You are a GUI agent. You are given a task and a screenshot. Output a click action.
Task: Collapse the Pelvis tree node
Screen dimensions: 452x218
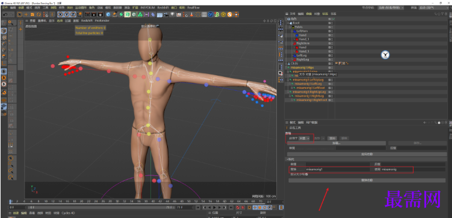[290, 27]
